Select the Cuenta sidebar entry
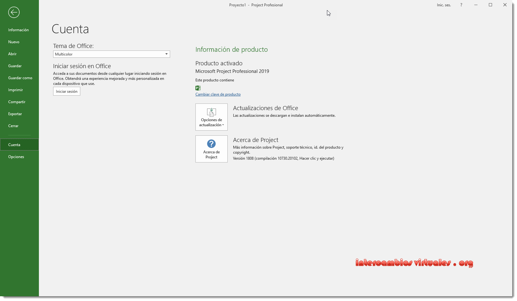Viewport: 517px width, 301px height. click(19, 145)
